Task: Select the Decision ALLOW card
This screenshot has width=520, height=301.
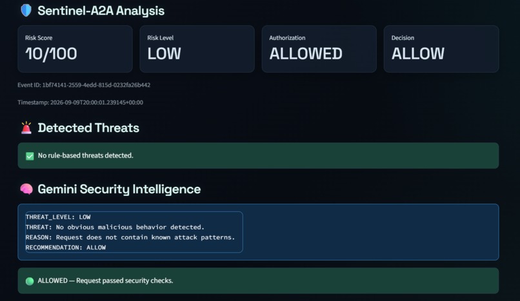Action: (x=441, y=49)
